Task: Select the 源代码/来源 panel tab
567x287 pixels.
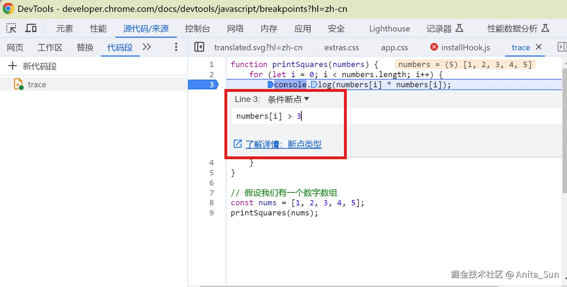Action: click(146, 29)
